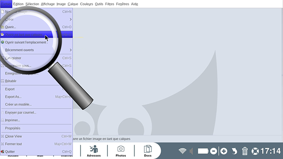This screenshot has width=283, height=159.
Task: Open the Couleurs menu
Action: coord(87,4)
